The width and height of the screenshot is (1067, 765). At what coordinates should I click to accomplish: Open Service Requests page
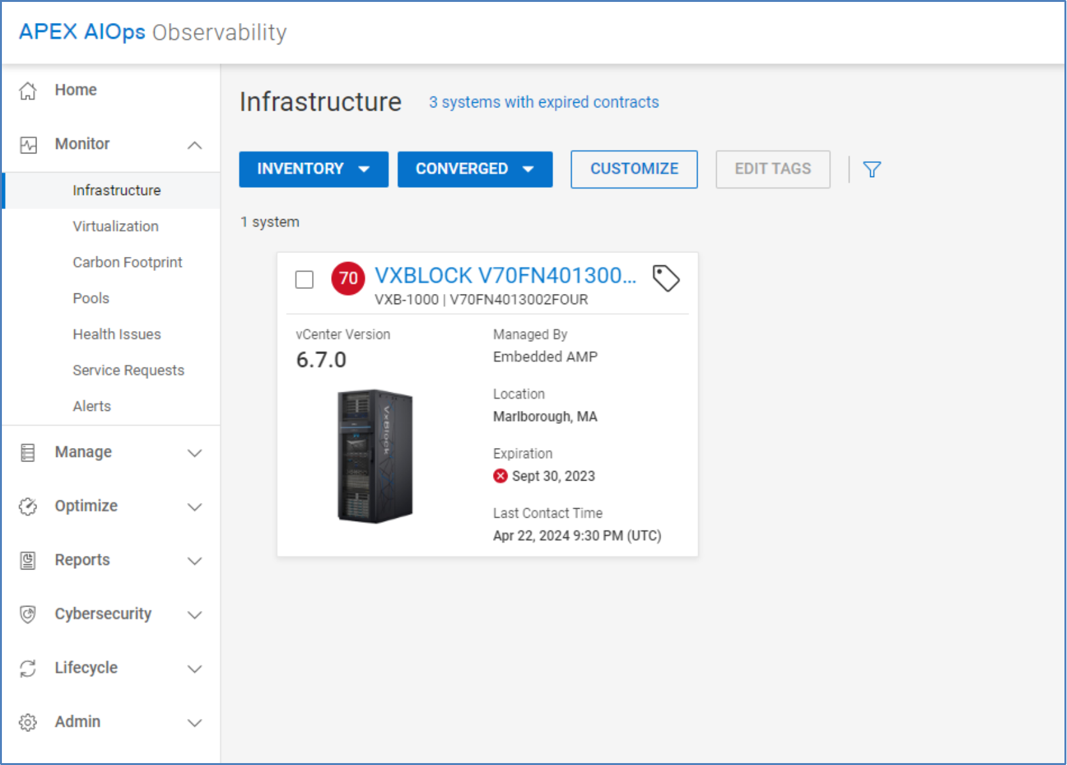[x=129, y=370]
